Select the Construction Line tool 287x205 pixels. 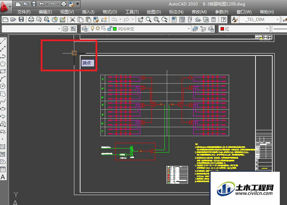(3, 49)
